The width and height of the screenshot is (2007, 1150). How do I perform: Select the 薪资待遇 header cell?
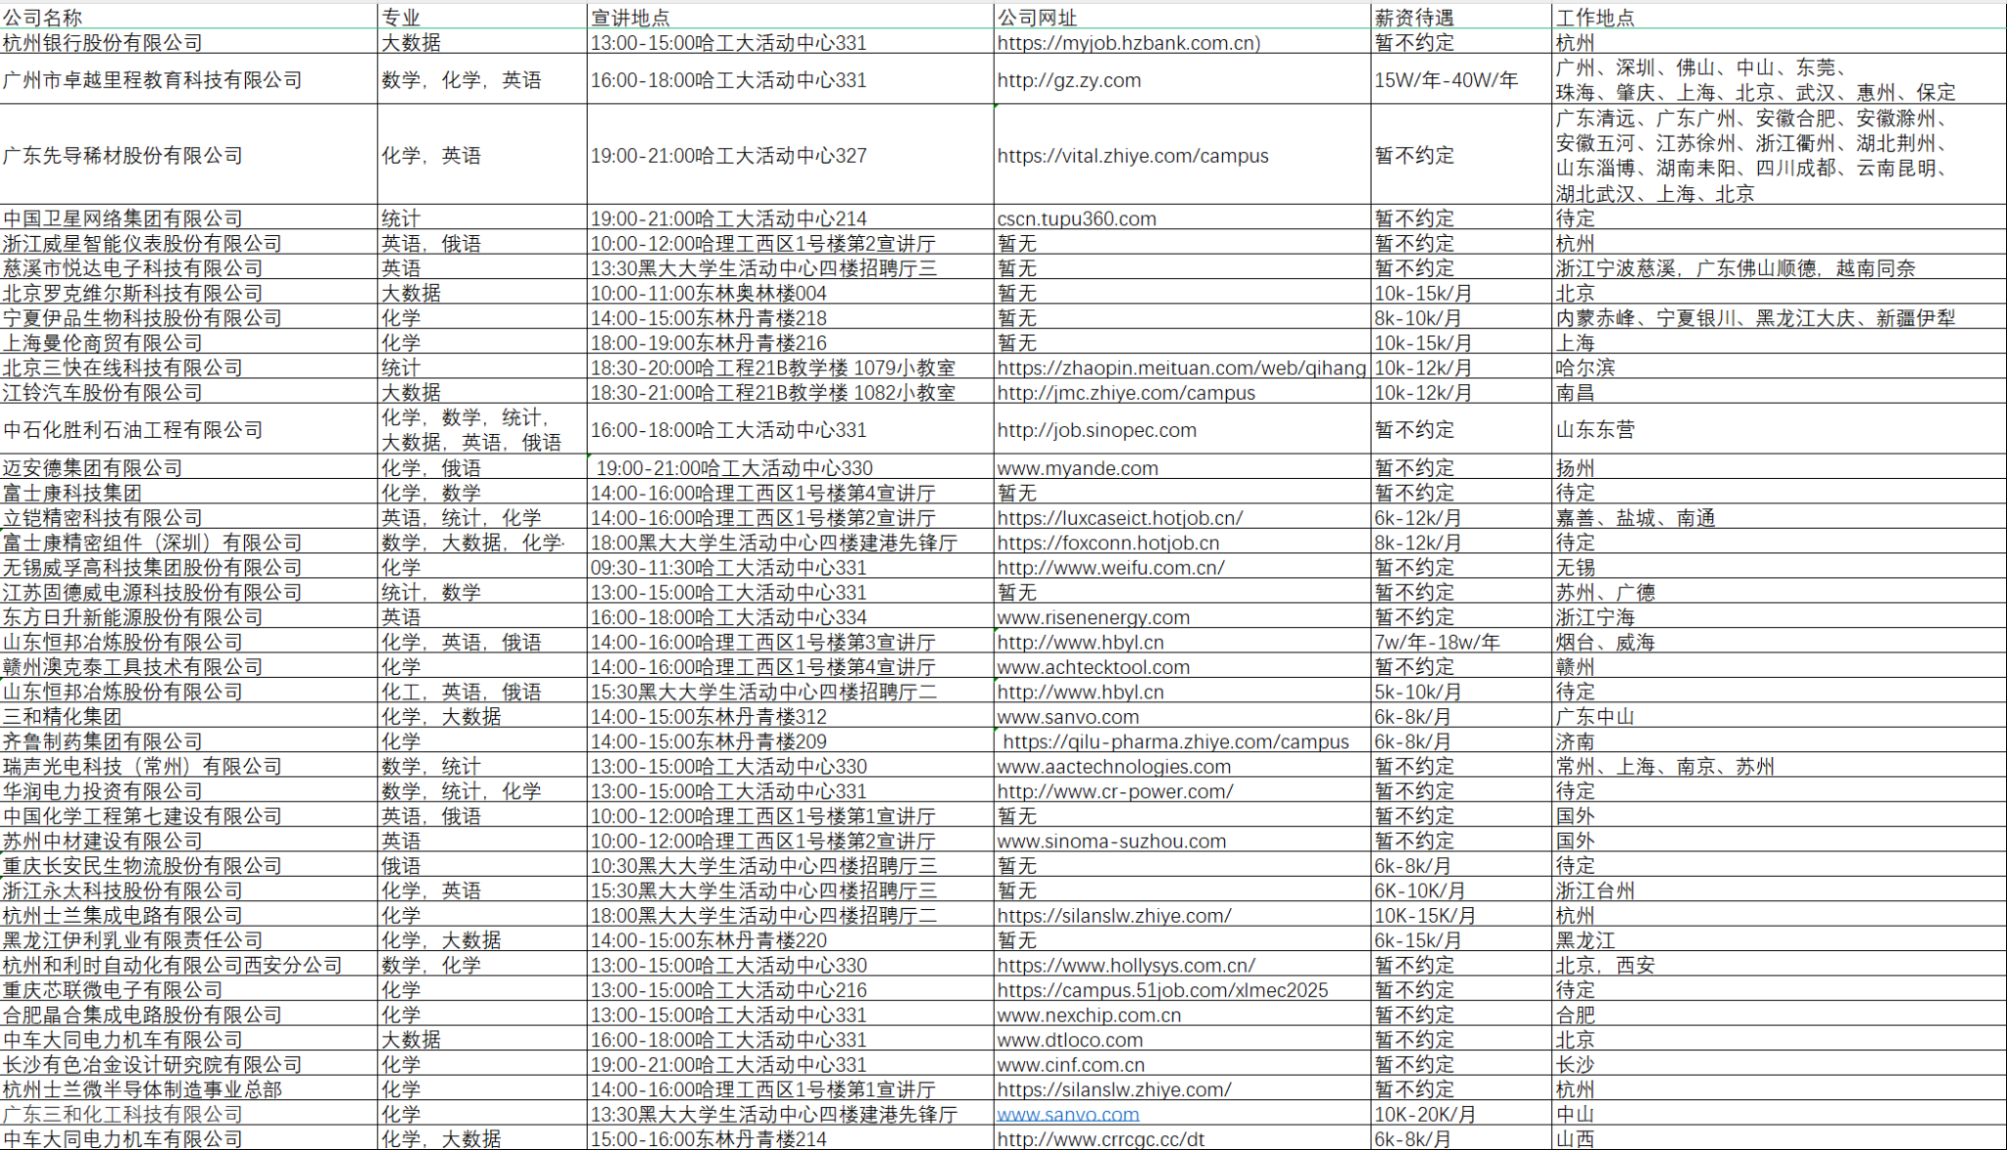click(1414, 18)
